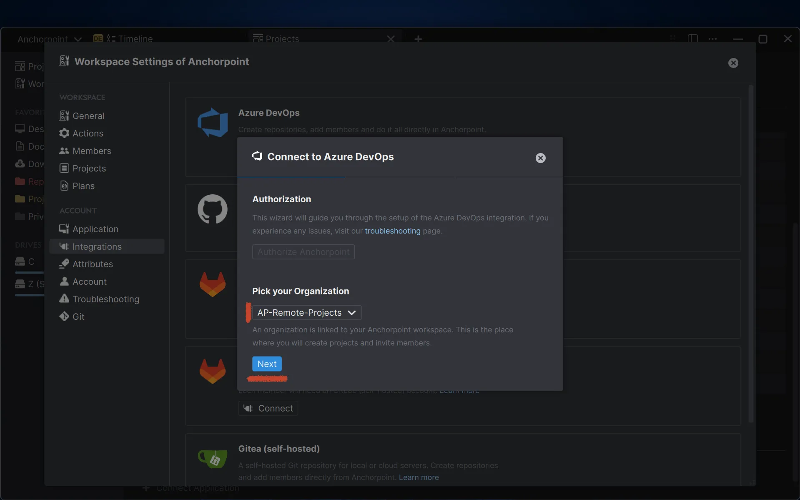Click the Gitea teacup logo
Screen dimensions: 800x500
(x=213, y=459)
